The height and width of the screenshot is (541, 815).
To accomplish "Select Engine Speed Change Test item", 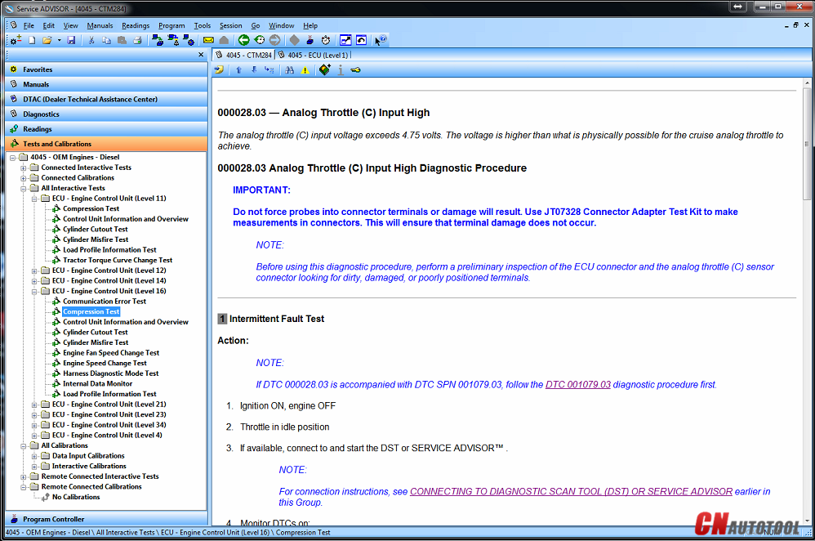I will tap(105, 363).
